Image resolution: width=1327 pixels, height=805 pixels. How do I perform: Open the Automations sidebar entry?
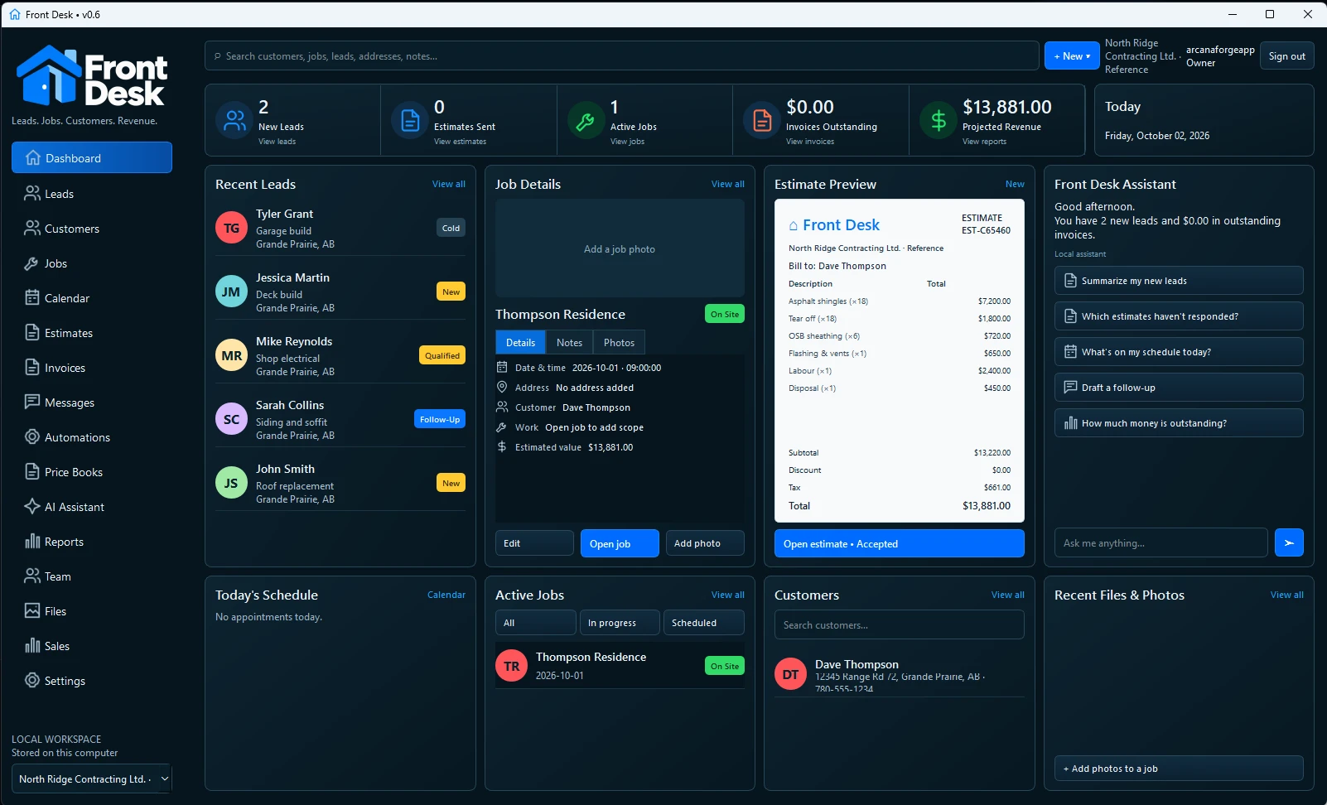coord(91,437)
